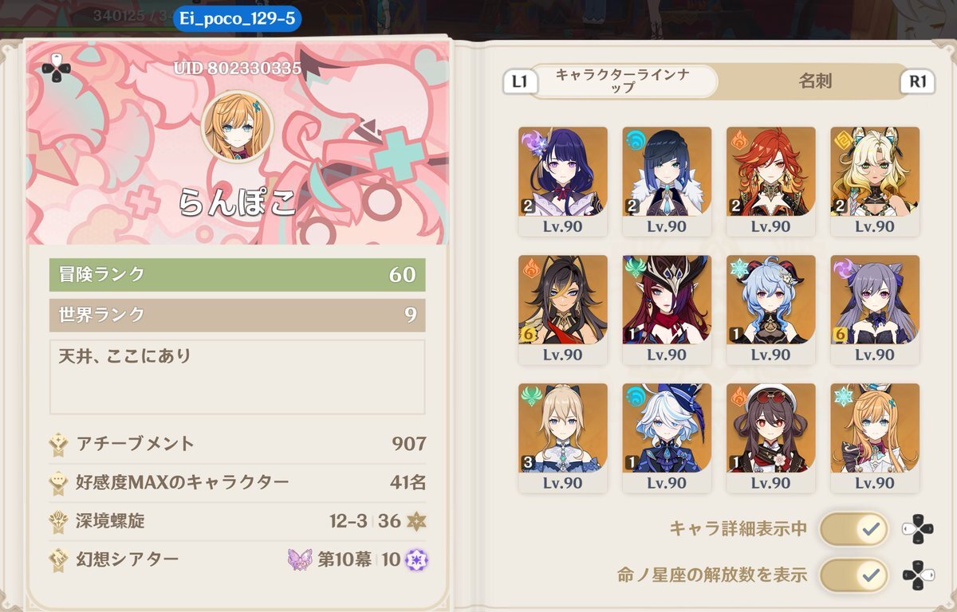Switch to the 名刺 tab
This screenshot has width=957, height=612.
[815, 81]
